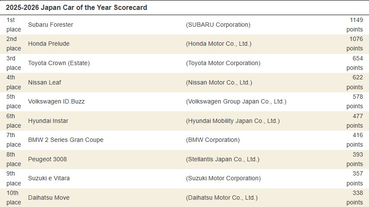Click (Stellantis Japan Co., Ltd.) text
The image size is (369, 207).
[x=223, y=159]
